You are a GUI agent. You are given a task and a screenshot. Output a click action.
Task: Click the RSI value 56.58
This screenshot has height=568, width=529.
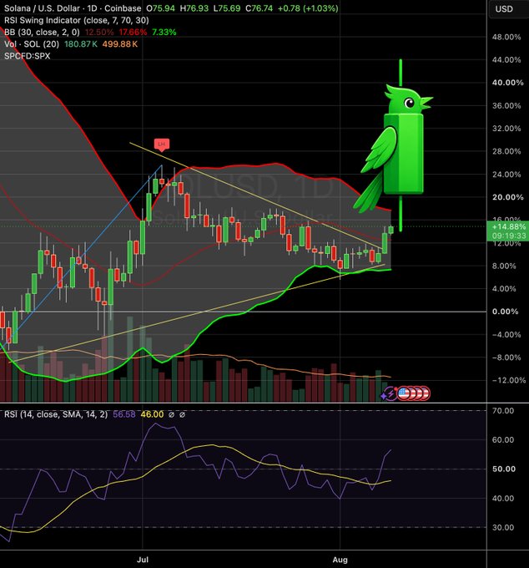click(x=124, y=414)
